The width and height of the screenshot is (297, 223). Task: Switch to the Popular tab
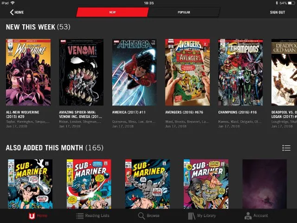tap(184, 12)
